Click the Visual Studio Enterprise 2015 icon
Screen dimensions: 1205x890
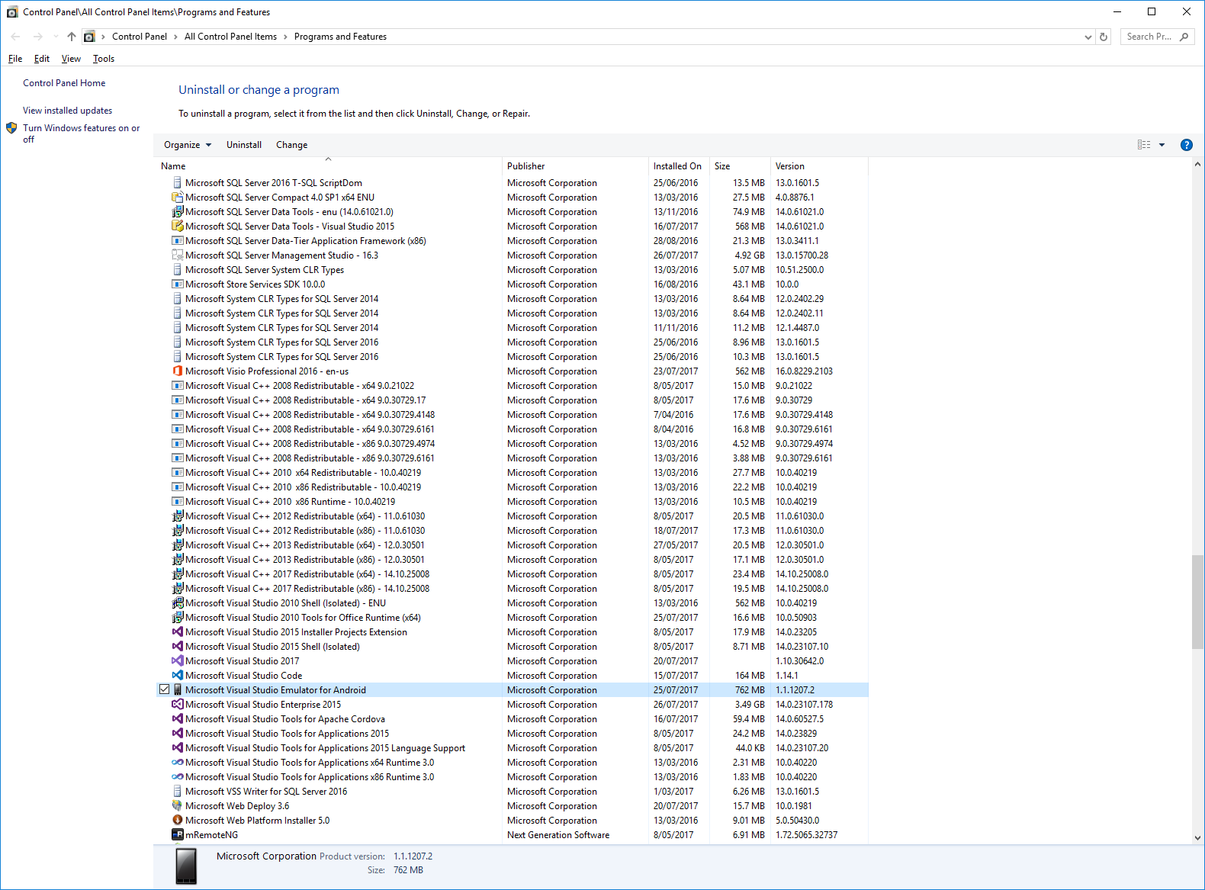(177, 705)
